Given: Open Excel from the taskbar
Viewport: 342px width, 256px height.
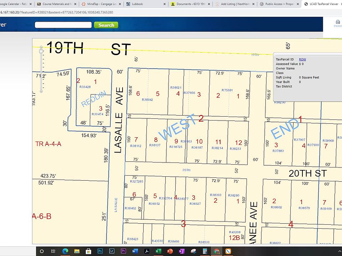Looking at the screenshot, I should pos(158,251).
